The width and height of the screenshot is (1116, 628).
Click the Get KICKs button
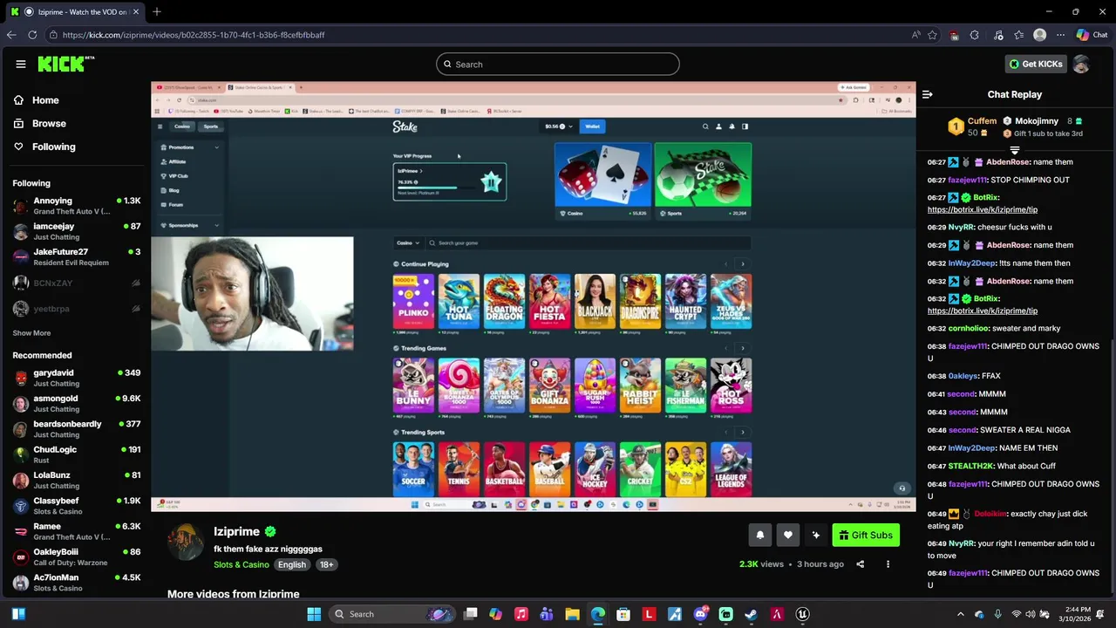click(x=1036, y=64)
